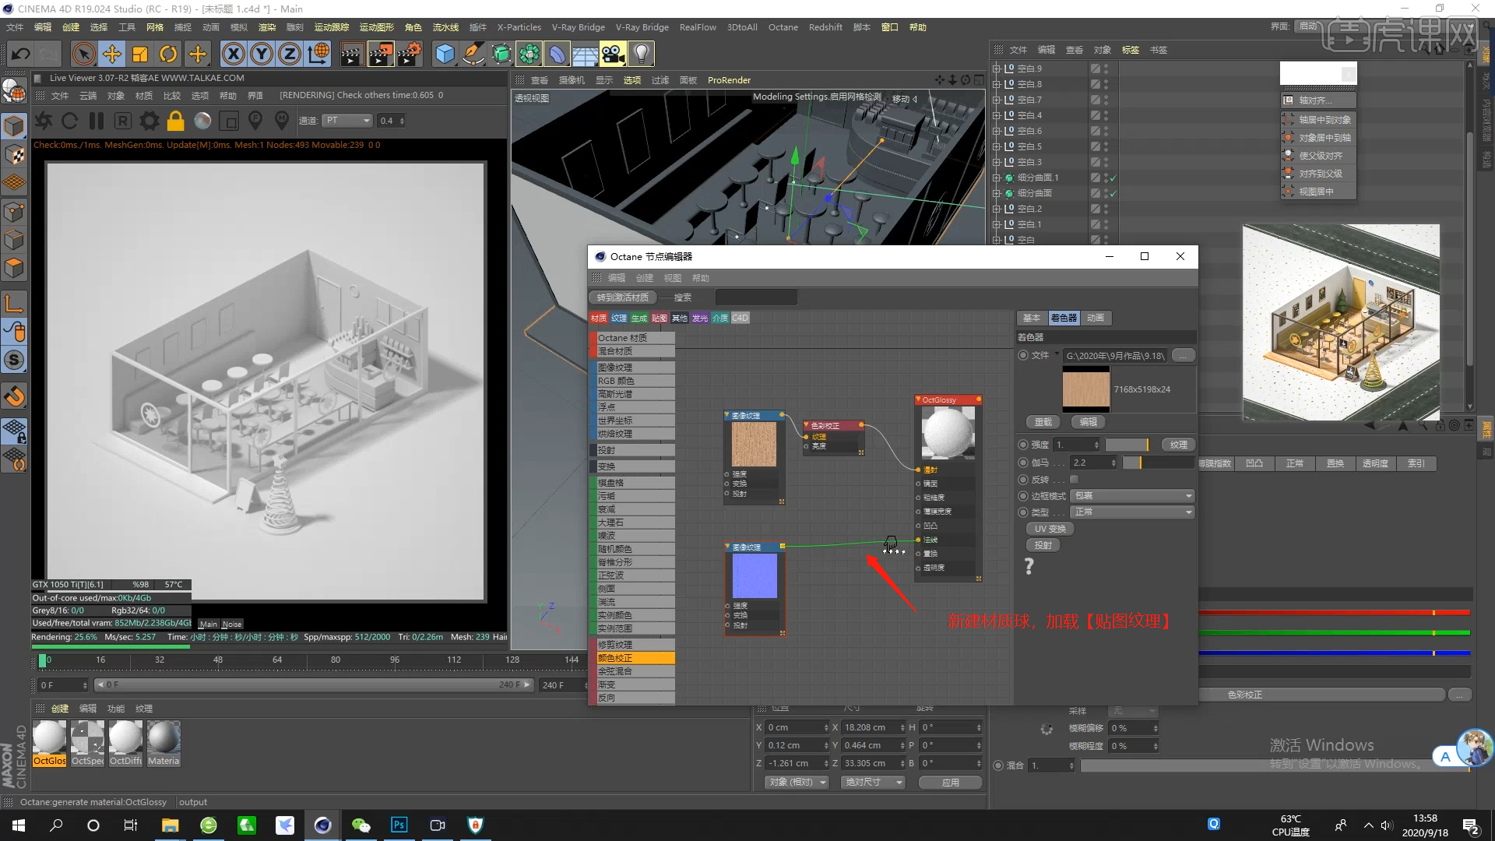Open the spline Pen tool
This screenshot has height=841, width=1495.
(x=473, y=54)
